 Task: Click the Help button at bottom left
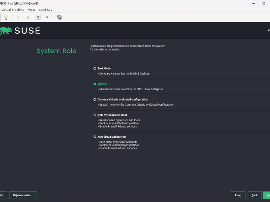(3, 195)
